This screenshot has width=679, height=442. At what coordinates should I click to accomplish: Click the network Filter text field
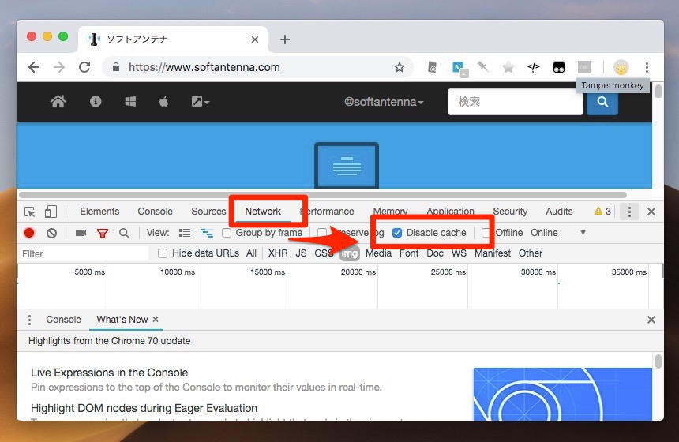click(83, 253)
